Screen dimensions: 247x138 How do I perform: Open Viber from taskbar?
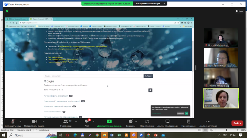(x=134, y=135)
